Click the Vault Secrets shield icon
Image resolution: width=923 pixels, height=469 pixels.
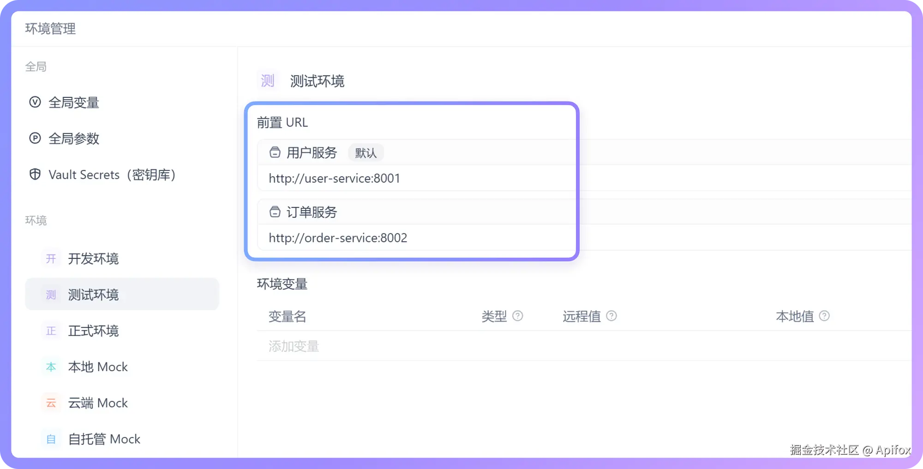[35, 174]
